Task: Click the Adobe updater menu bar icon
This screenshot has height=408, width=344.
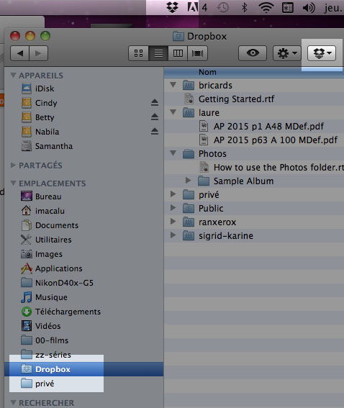Action: click(x=193, y=7)
